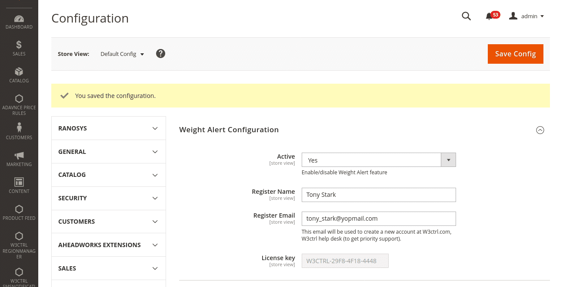Screen dimensions: 563x287
Task: Open the Catalog sidebar icon
Action: click(19, 74)
